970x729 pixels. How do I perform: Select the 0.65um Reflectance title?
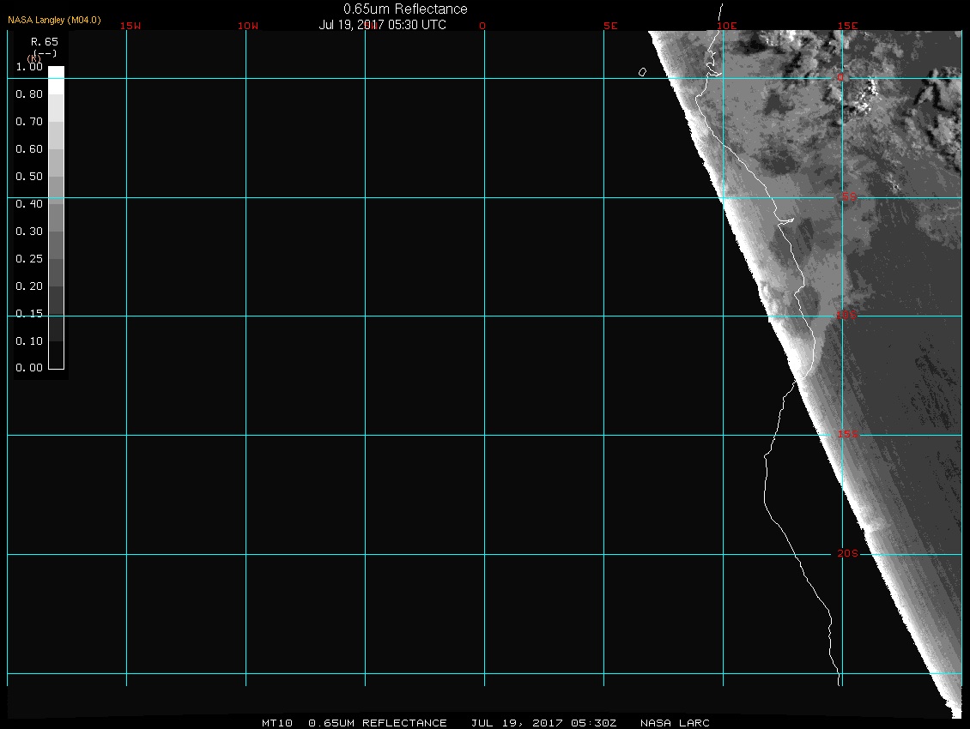coord(405,9)
